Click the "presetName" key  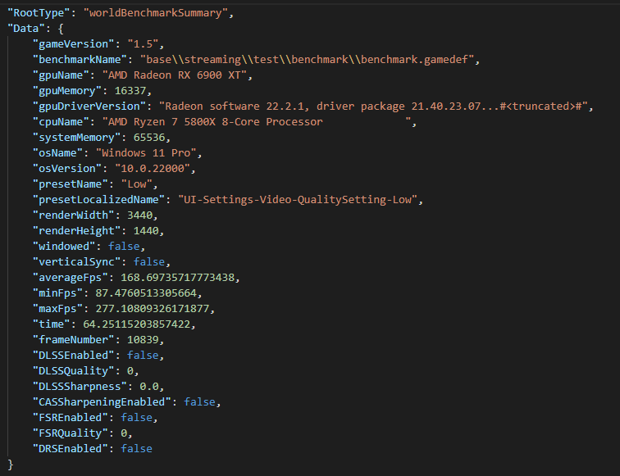point(71,184)
